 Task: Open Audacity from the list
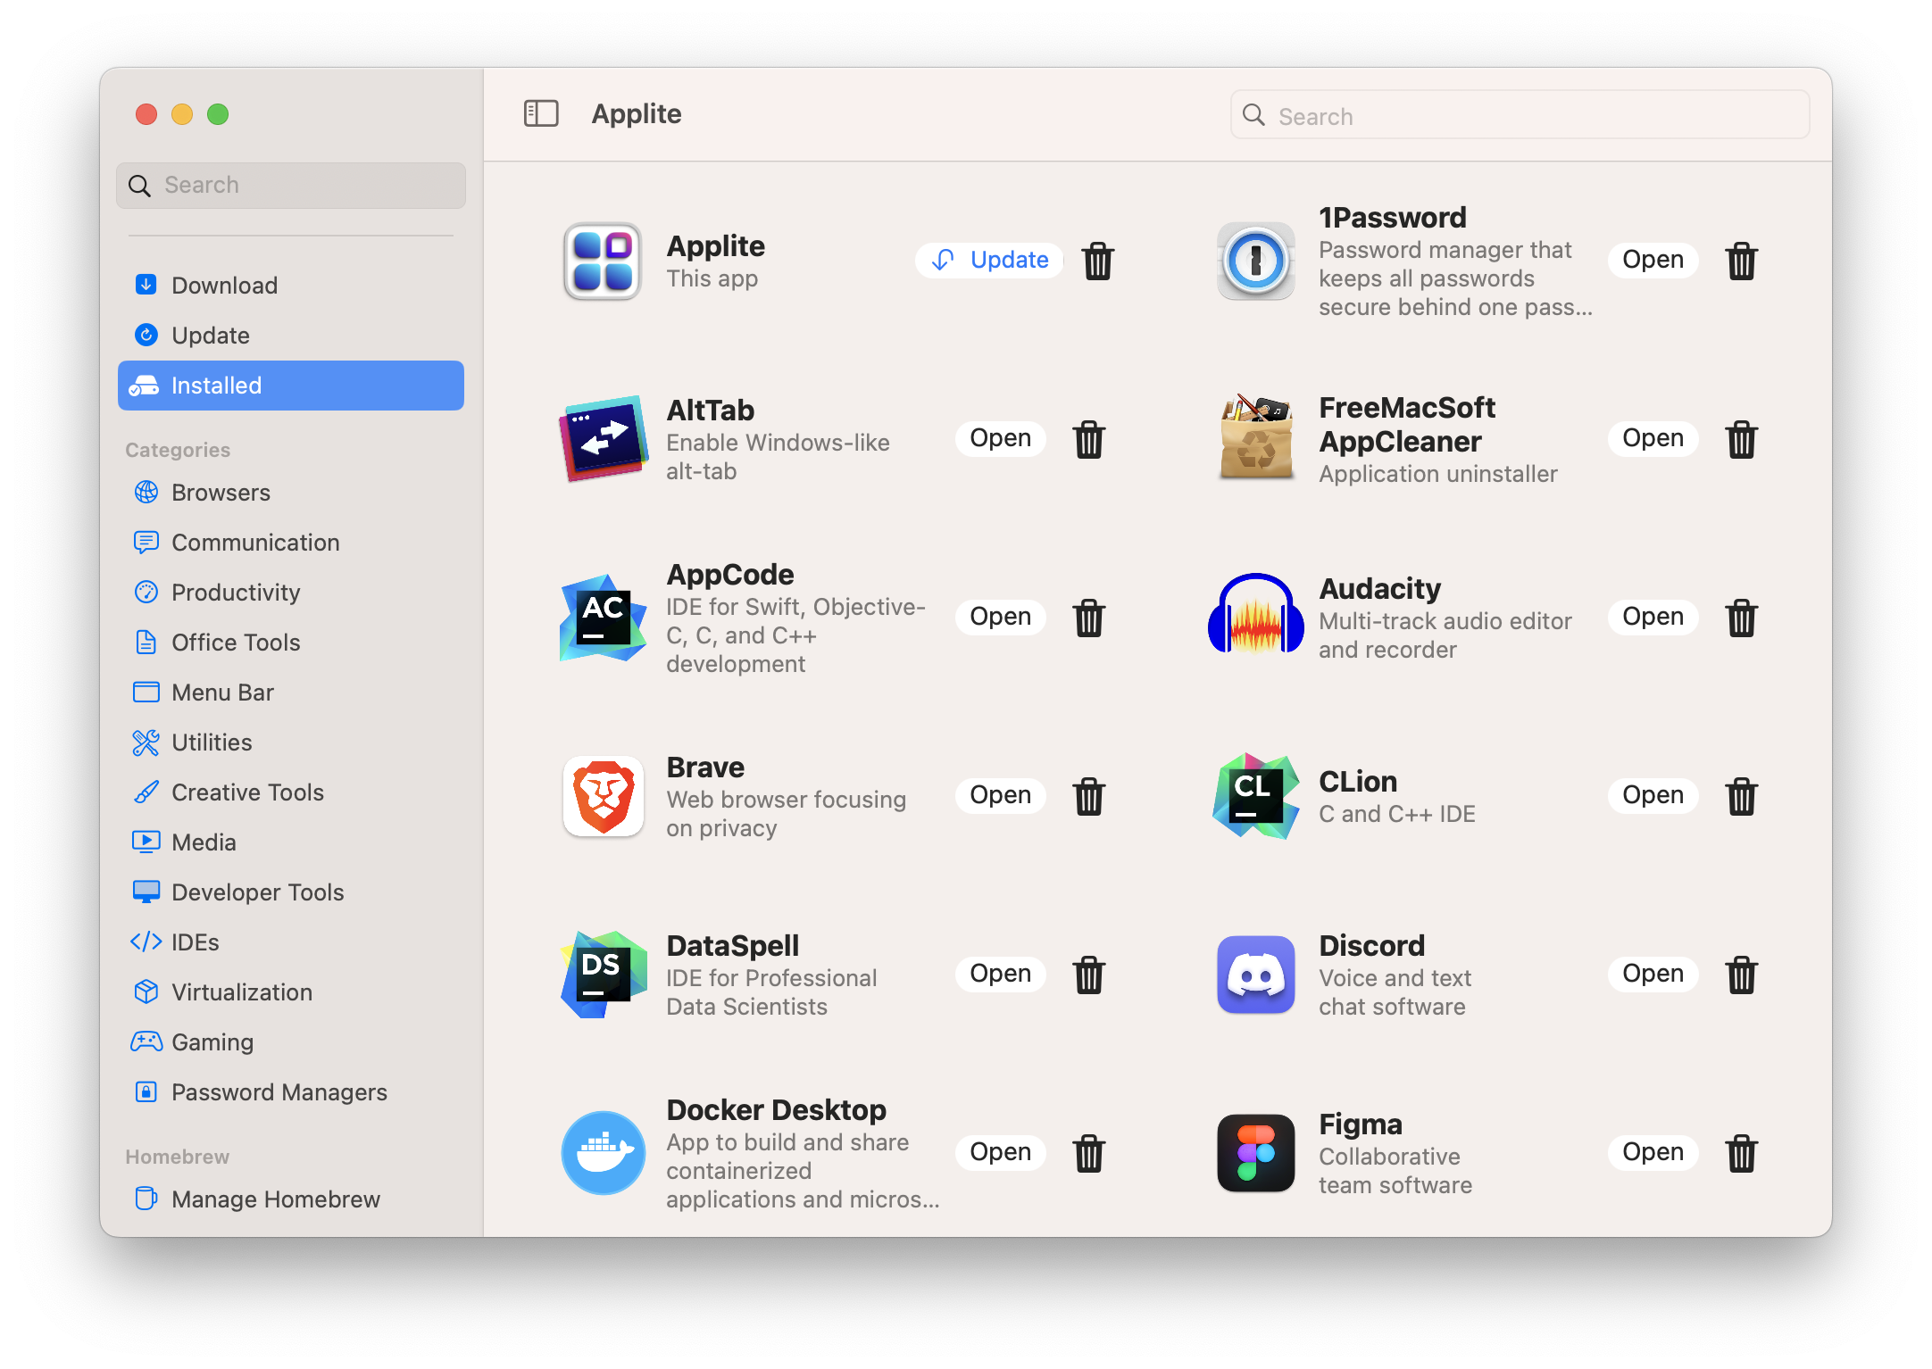[x=1653, y=617]
